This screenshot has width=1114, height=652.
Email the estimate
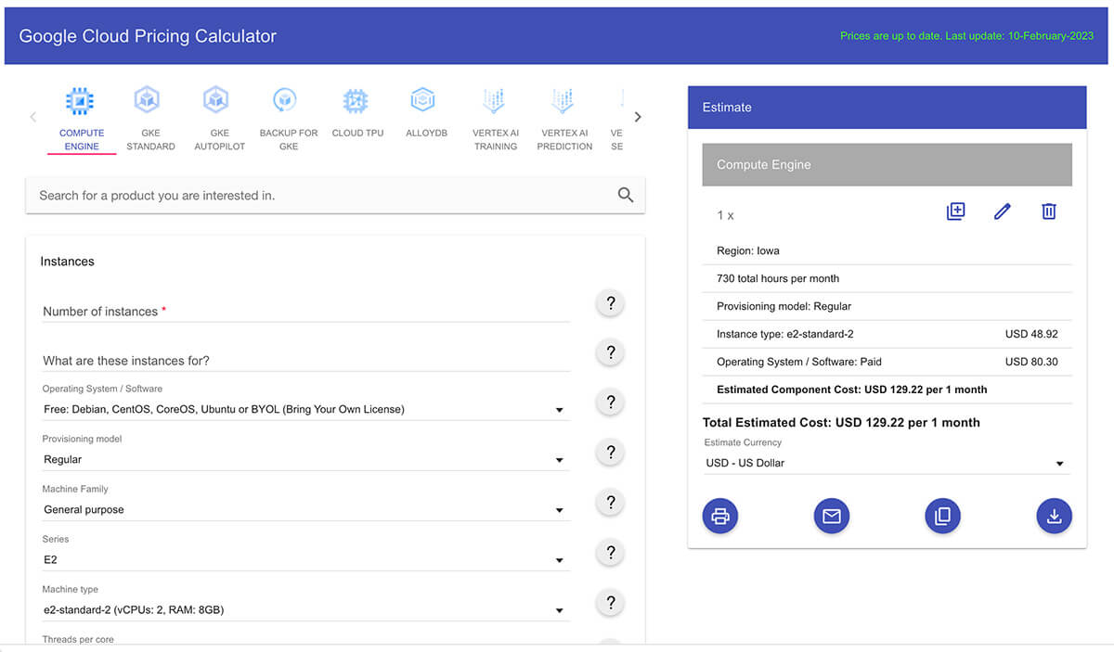click(832, 516)
